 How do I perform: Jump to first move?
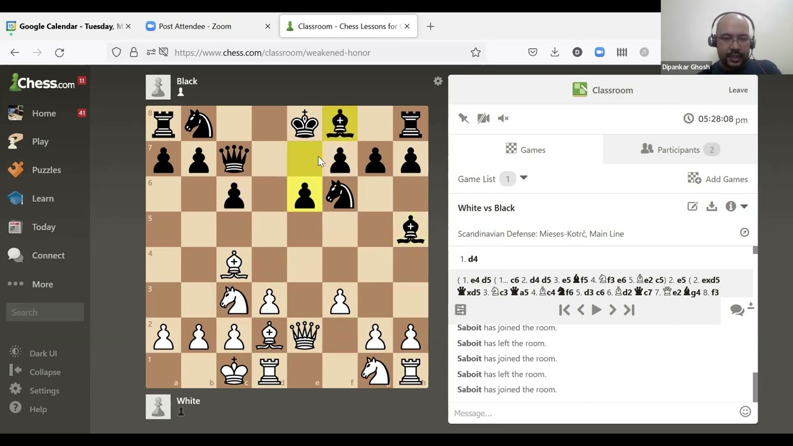564,310
